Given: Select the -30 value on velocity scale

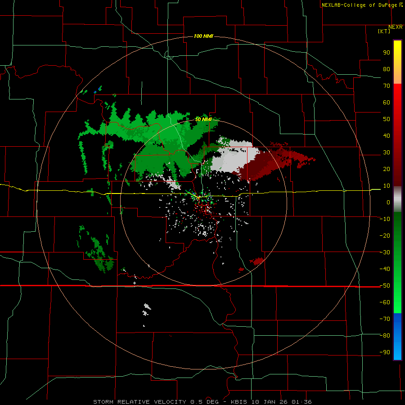Looking at the screenshot, I should (x=385, y=252).
